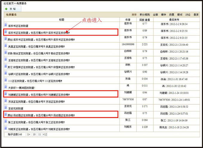The height and width of the screenshot is (148, 203).
Task: Open thread 王祖佑正在找财星，你五行属水吗
Action: coord(39,60)
